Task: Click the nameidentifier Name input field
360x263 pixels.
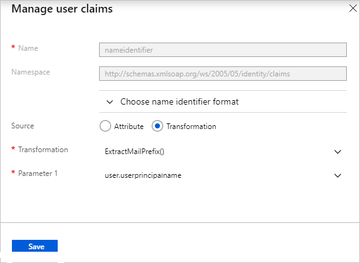Action: [223, 49]
